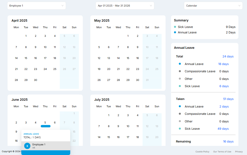This screenshot has height=155, width=247.
Task: Open the date range dropdown selector
Action: click(x=125, y=6)
